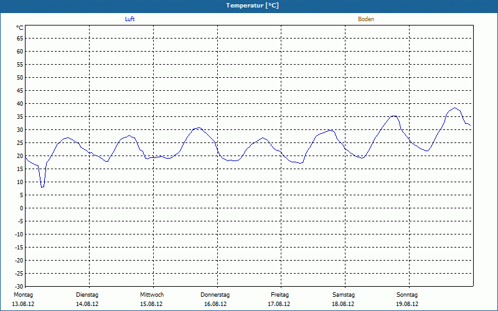Click the 20 axis value
This screenshot has height=311, width=498.
point(20,156)
